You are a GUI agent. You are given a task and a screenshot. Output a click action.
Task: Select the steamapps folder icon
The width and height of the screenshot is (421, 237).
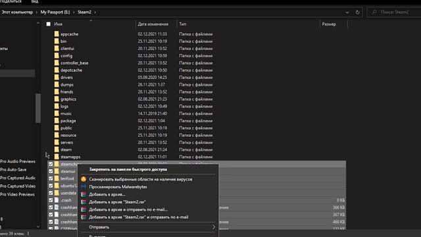[57, 157]
